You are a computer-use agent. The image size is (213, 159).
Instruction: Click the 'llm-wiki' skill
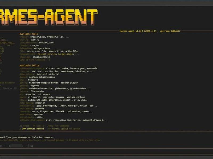point(61,112)
